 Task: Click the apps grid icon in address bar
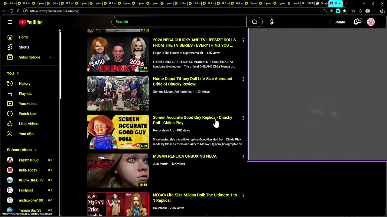click(x=325, y=11)
